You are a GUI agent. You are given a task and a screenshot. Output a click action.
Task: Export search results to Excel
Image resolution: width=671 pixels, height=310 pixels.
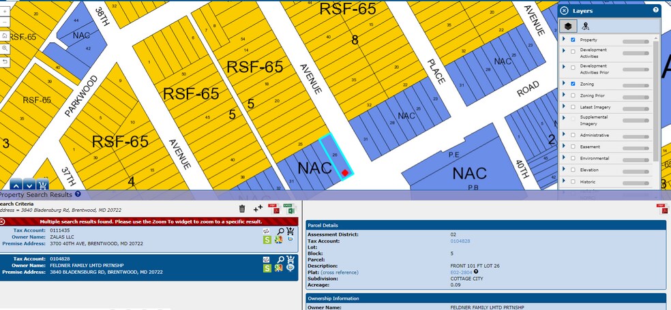coord(289,208)
